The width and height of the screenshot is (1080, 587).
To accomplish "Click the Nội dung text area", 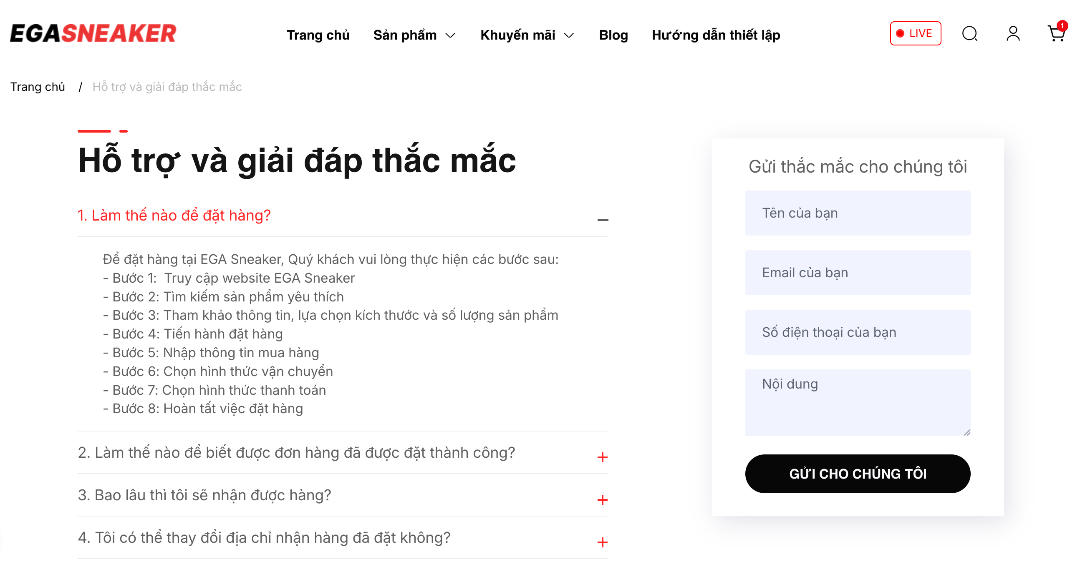I will pyautogui.click(x=858, y=402).
